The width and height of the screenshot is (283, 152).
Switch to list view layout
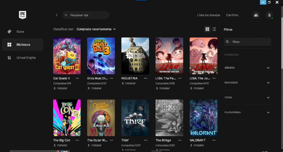pyautogui.click(x=214, y=29)
